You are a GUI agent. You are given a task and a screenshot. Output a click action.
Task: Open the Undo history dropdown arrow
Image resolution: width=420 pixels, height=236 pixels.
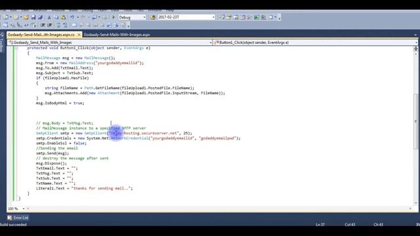coord(77,18)
